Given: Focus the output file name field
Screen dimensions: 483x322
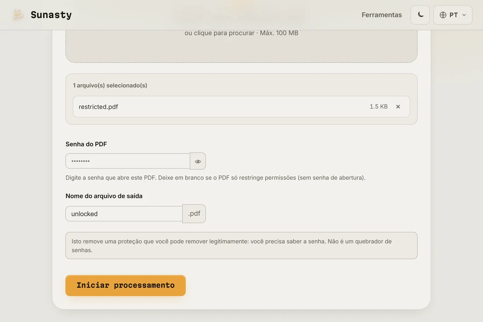Looking at the screenshot, I should click(x=124, y=213).
